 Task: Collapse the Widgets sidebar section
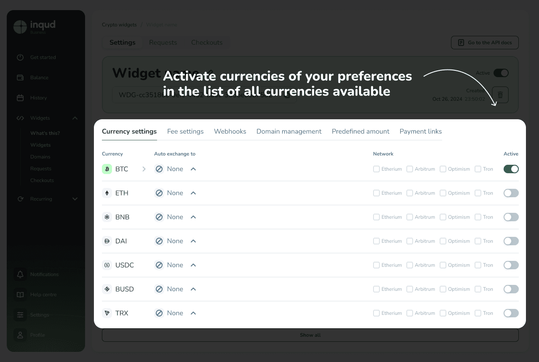coord(75,118)
